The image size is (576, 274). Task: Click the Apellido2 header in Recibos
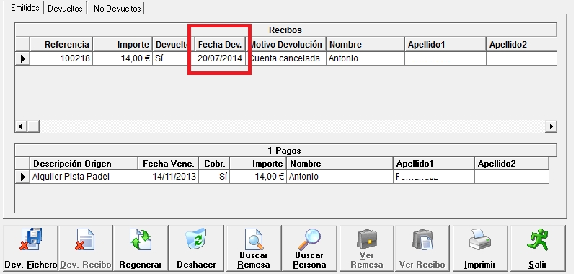[x=521, y=45]
